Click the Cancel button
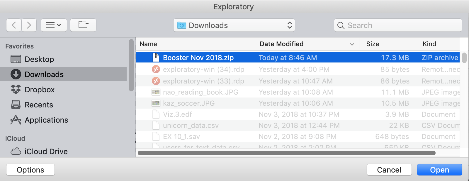 [389, 170]
